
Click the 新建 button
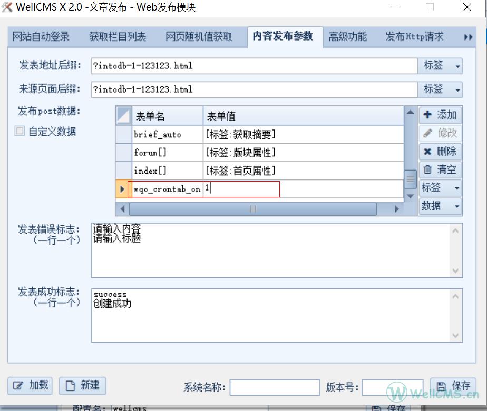(x=82, y=386)
